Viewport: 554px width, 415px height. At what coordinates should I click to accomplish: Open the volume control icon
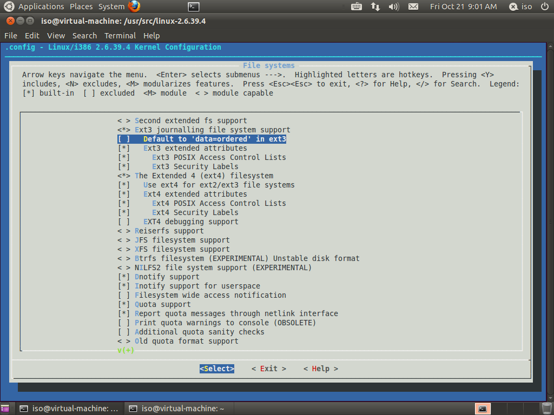point(394,6)
